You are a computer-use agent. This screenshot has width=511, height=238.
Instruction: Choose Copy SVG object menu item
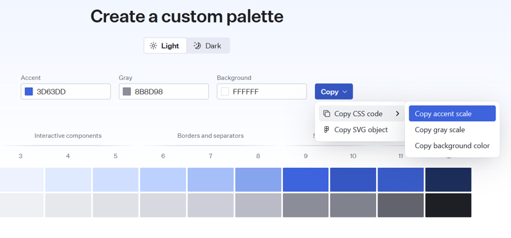[x=362, y=130]
